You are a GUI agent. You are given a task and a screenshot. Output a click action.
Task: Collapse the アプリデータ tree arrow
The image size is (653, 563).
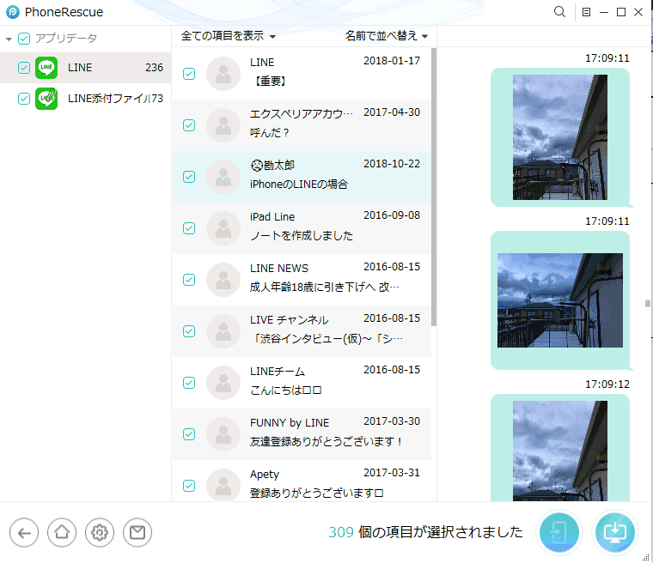(x=9, y=39)
